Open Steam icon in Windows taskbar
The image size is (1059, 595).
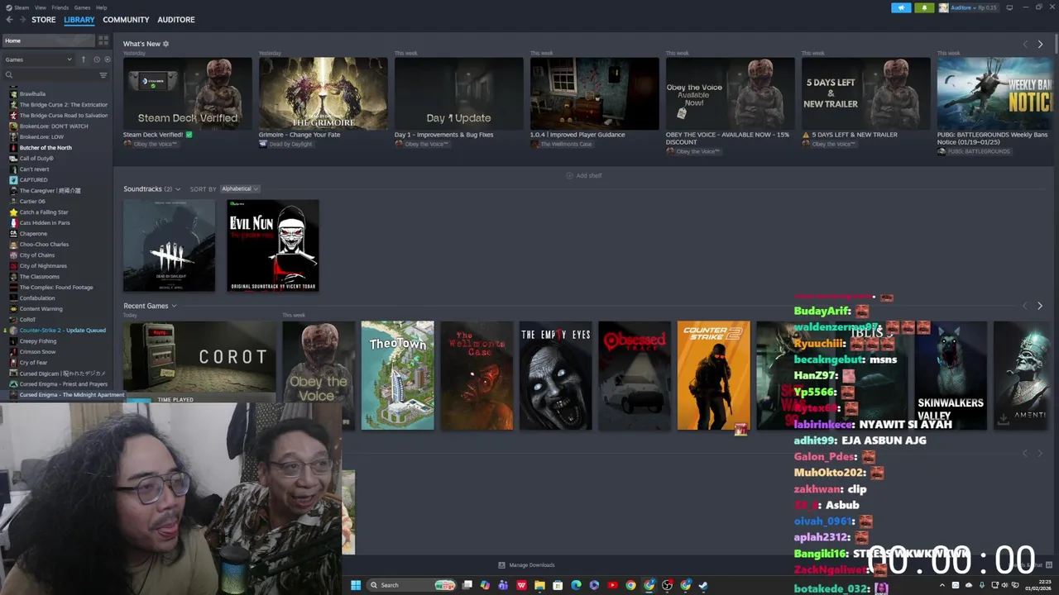click(703, 585)
